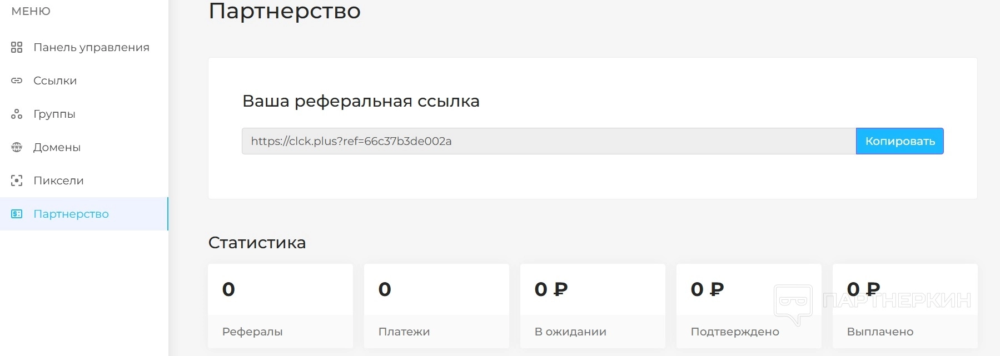Click the Рефералы statistics card
Viewport: 1000px width, 356px height.
tap(280, 306)
